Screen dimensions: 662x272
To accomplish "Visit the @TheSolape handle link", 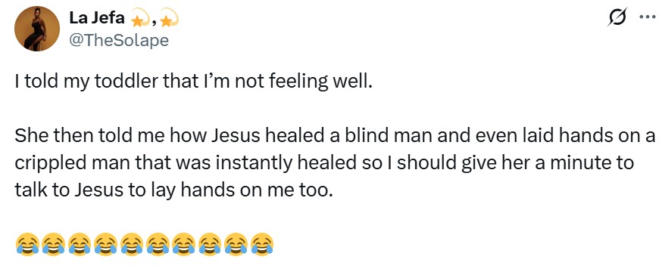I will [x=118, y=40].
